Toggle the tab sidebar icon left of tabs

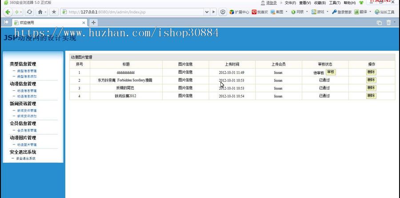pos(6,22)
